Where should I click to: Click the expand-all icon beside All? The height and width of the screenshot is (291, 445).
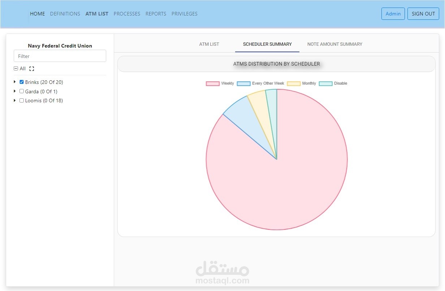pos(31,68)
